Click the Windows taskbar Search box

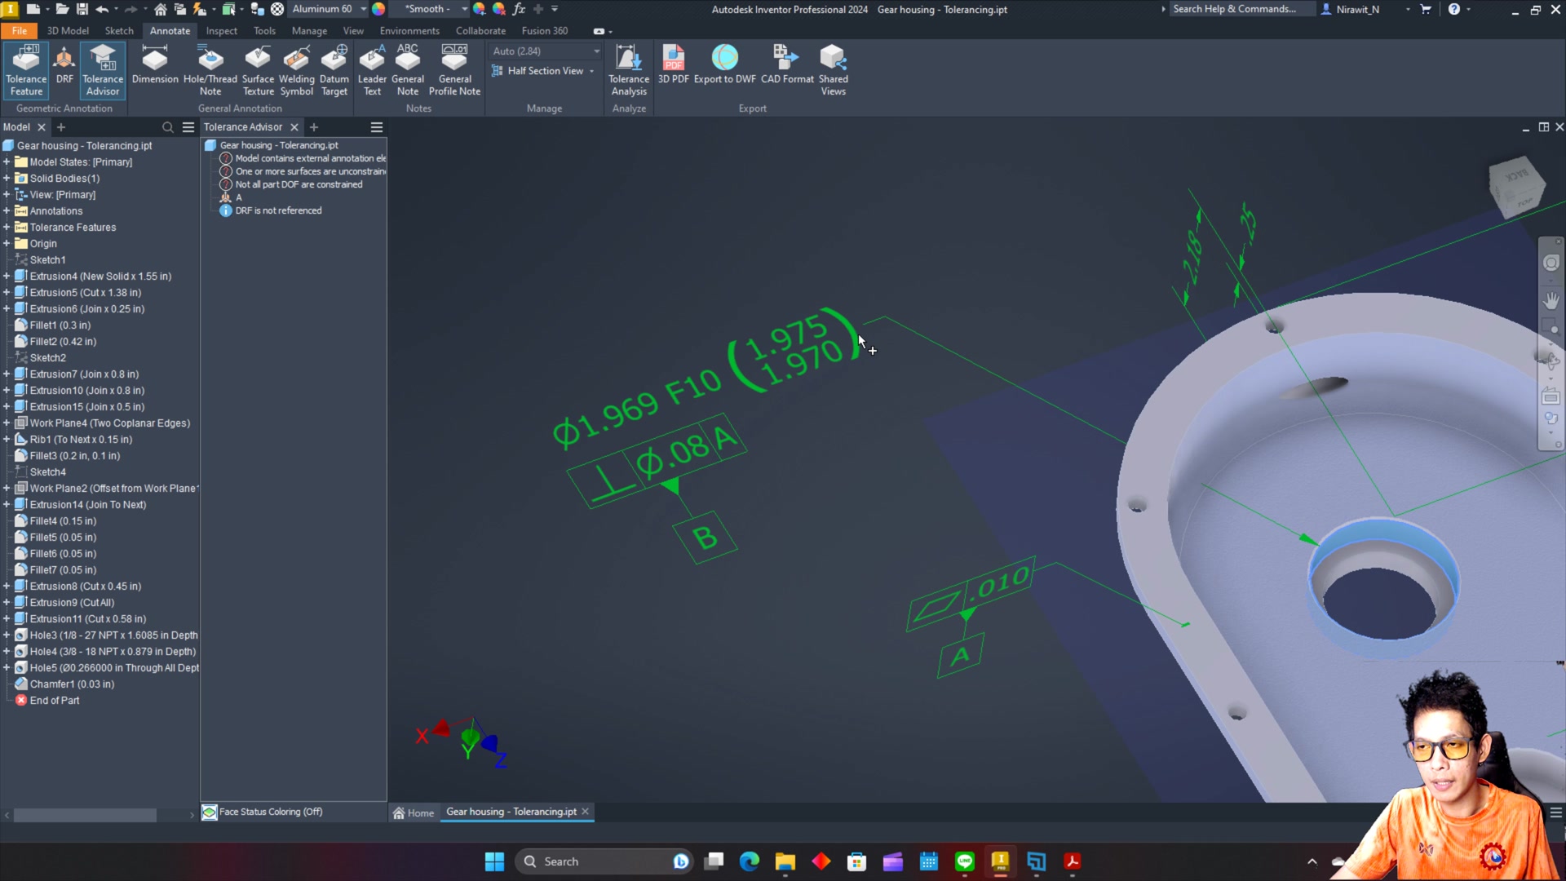click(604, 861)
